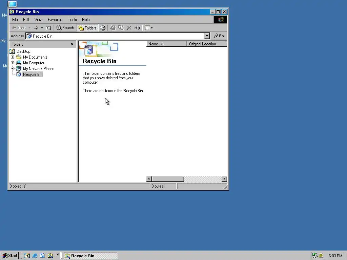Click the Start button
Image resolution: width=347 pixels, height=260 pixels.
click(9, 256)
